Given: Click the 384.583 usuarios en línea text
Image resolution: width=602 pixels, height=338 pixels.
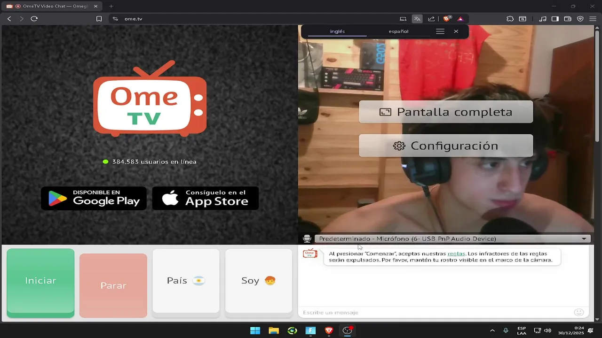Looking at the screenshot, I should pos(154,161).
